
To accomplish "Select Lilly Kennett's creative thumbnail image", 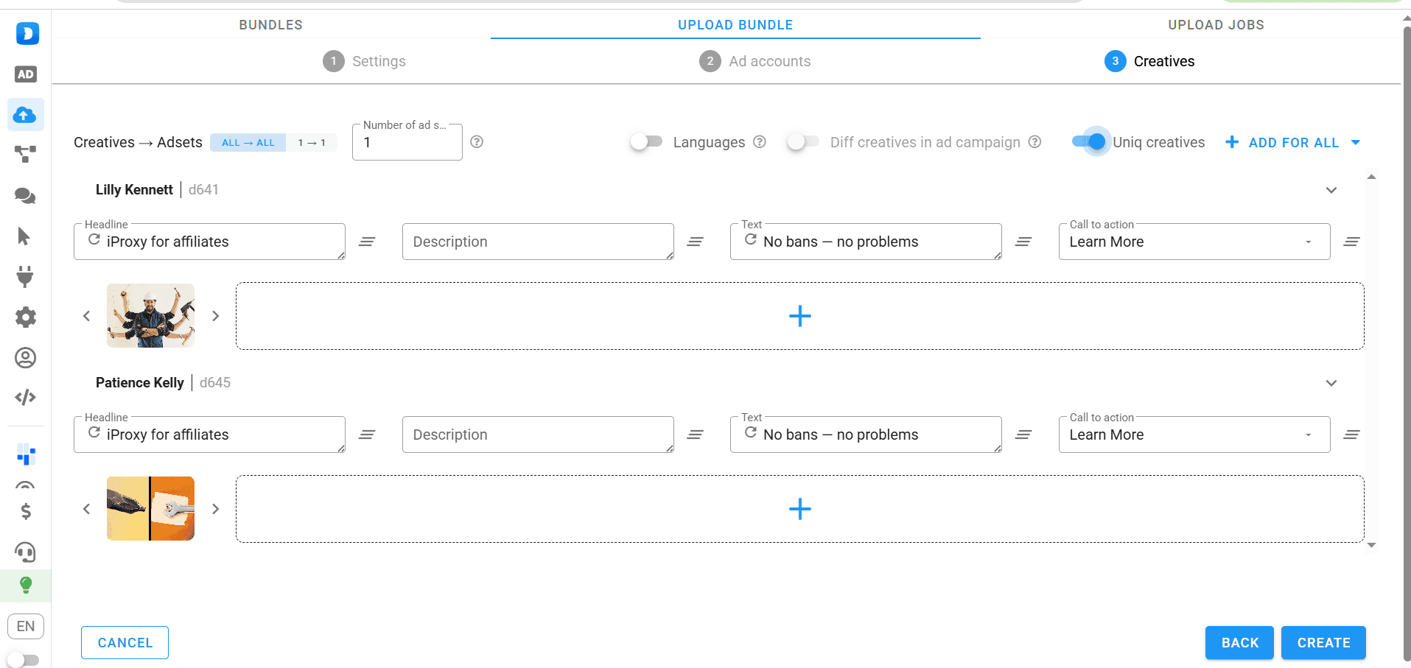I will pos(150,315).
